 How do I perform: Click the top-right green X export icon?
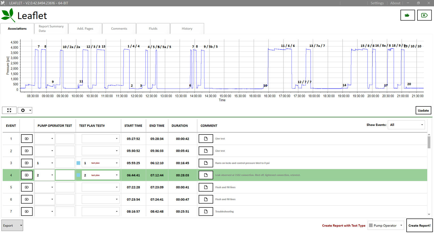(424, 15)
